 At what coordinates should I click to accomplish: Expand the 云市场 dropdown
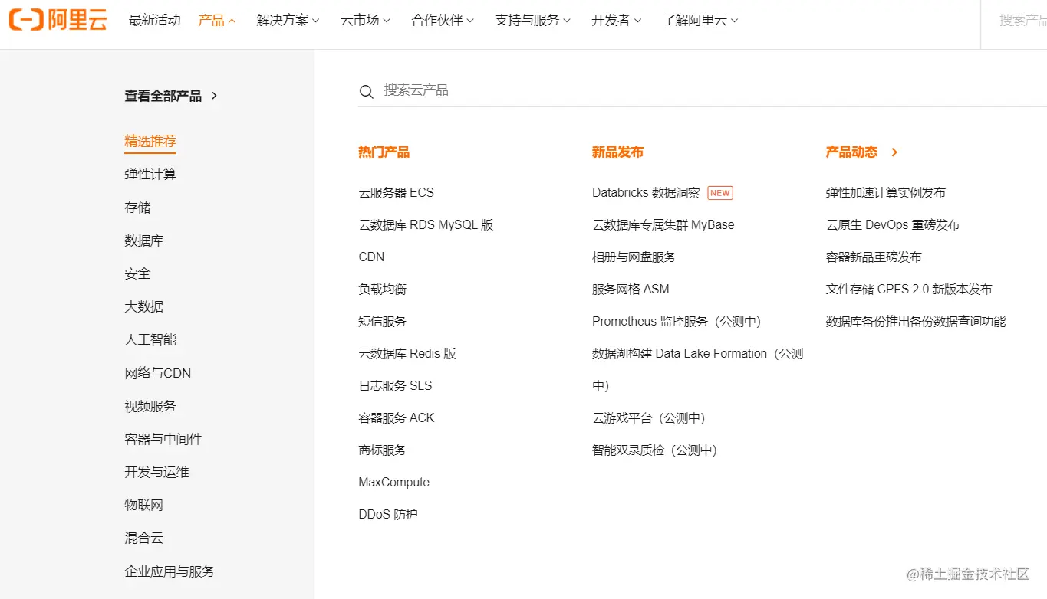pyautogui.click(x=365, y=21)
